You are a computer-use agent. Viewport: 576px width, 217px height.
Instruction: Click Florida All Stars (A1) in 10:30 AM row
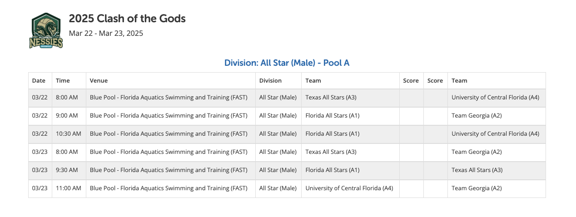point(333,133)
